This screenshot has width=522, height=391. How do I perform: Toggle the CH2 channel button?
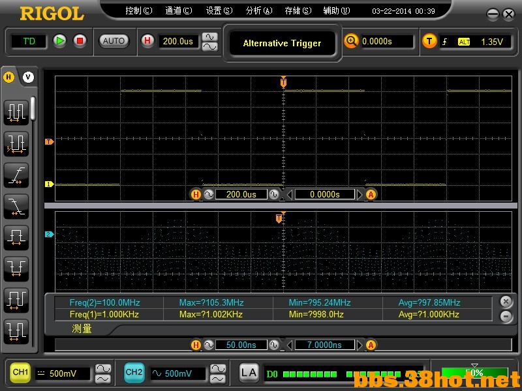[x=134, y=373]
